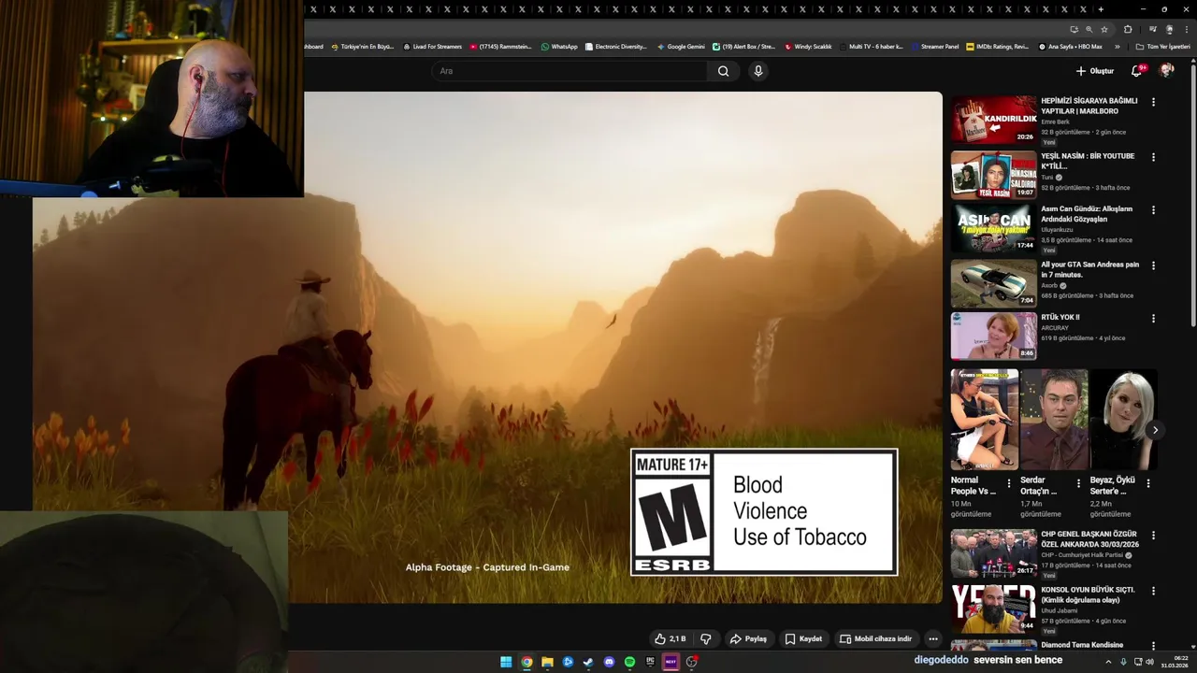Viewport: 1197px width, 673px height.
Task: Open the KANDIRILDIK Marlboro video thumbnail
Action: [x=994, y=119]
